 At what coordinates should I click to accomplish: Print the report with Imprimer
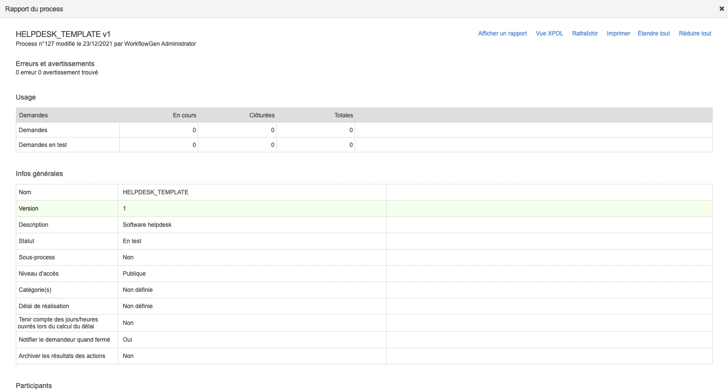[x=618, y=34]
